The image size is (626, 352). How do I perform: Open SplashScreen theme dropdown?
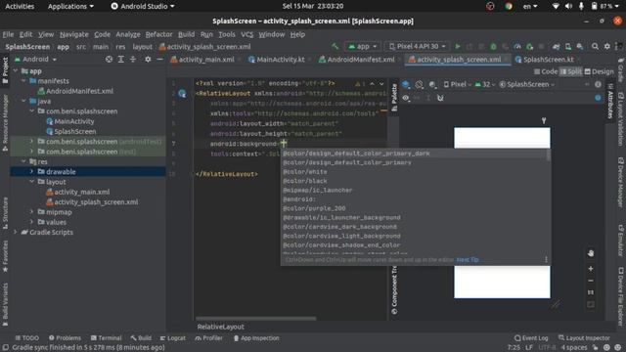click(x=527, y=84)
